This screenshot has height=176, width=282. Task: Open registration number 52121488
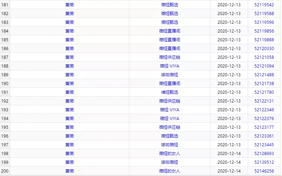(264, 75)
